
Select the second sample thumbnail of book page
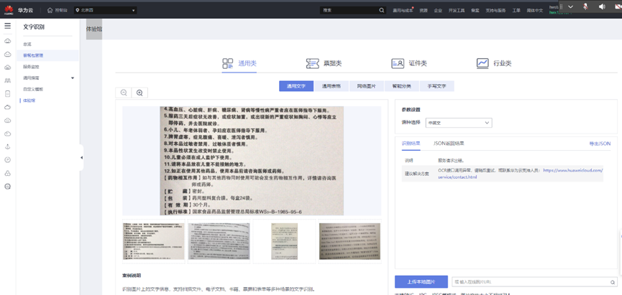point(219,241)
